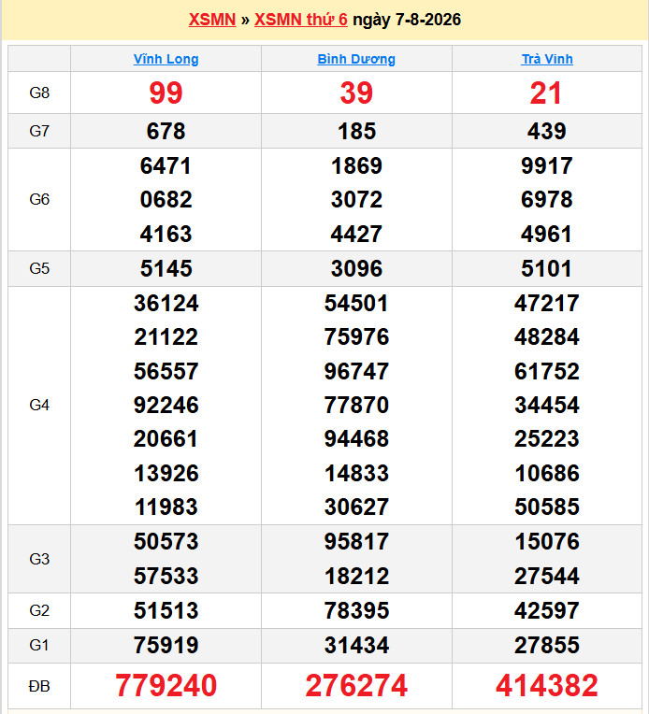Viewport: 649px width, 714px height.
Task: Select G4 number 36124
Action: pos(166,304)
